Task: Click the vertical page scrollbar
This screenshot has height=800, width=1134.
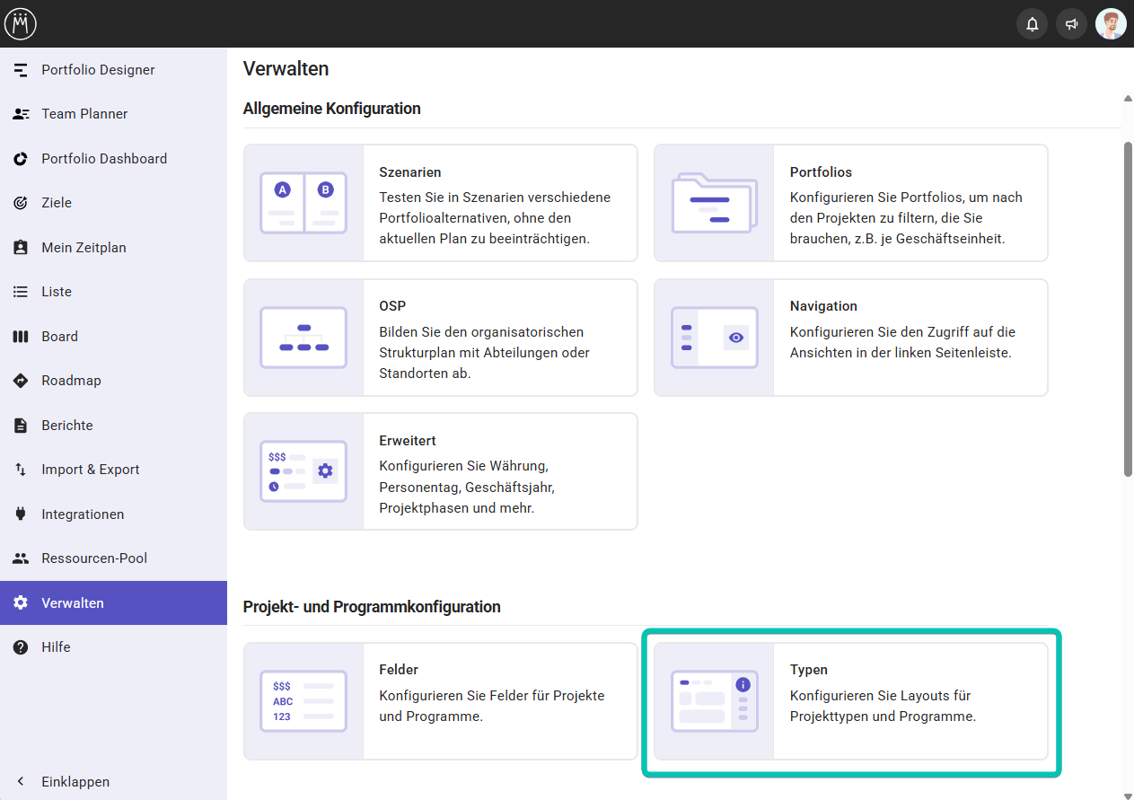Action: pos(1128,305)
